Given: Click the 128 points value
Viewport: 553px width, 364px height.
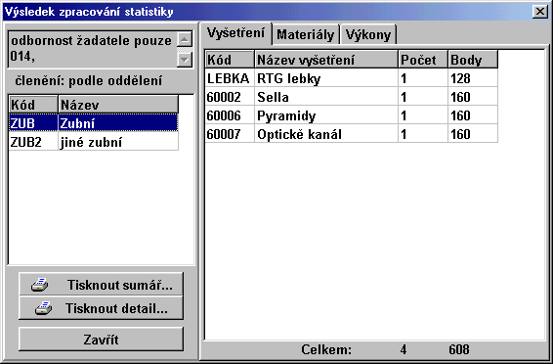Looking at the screenshot, I should tap(473, 78).
